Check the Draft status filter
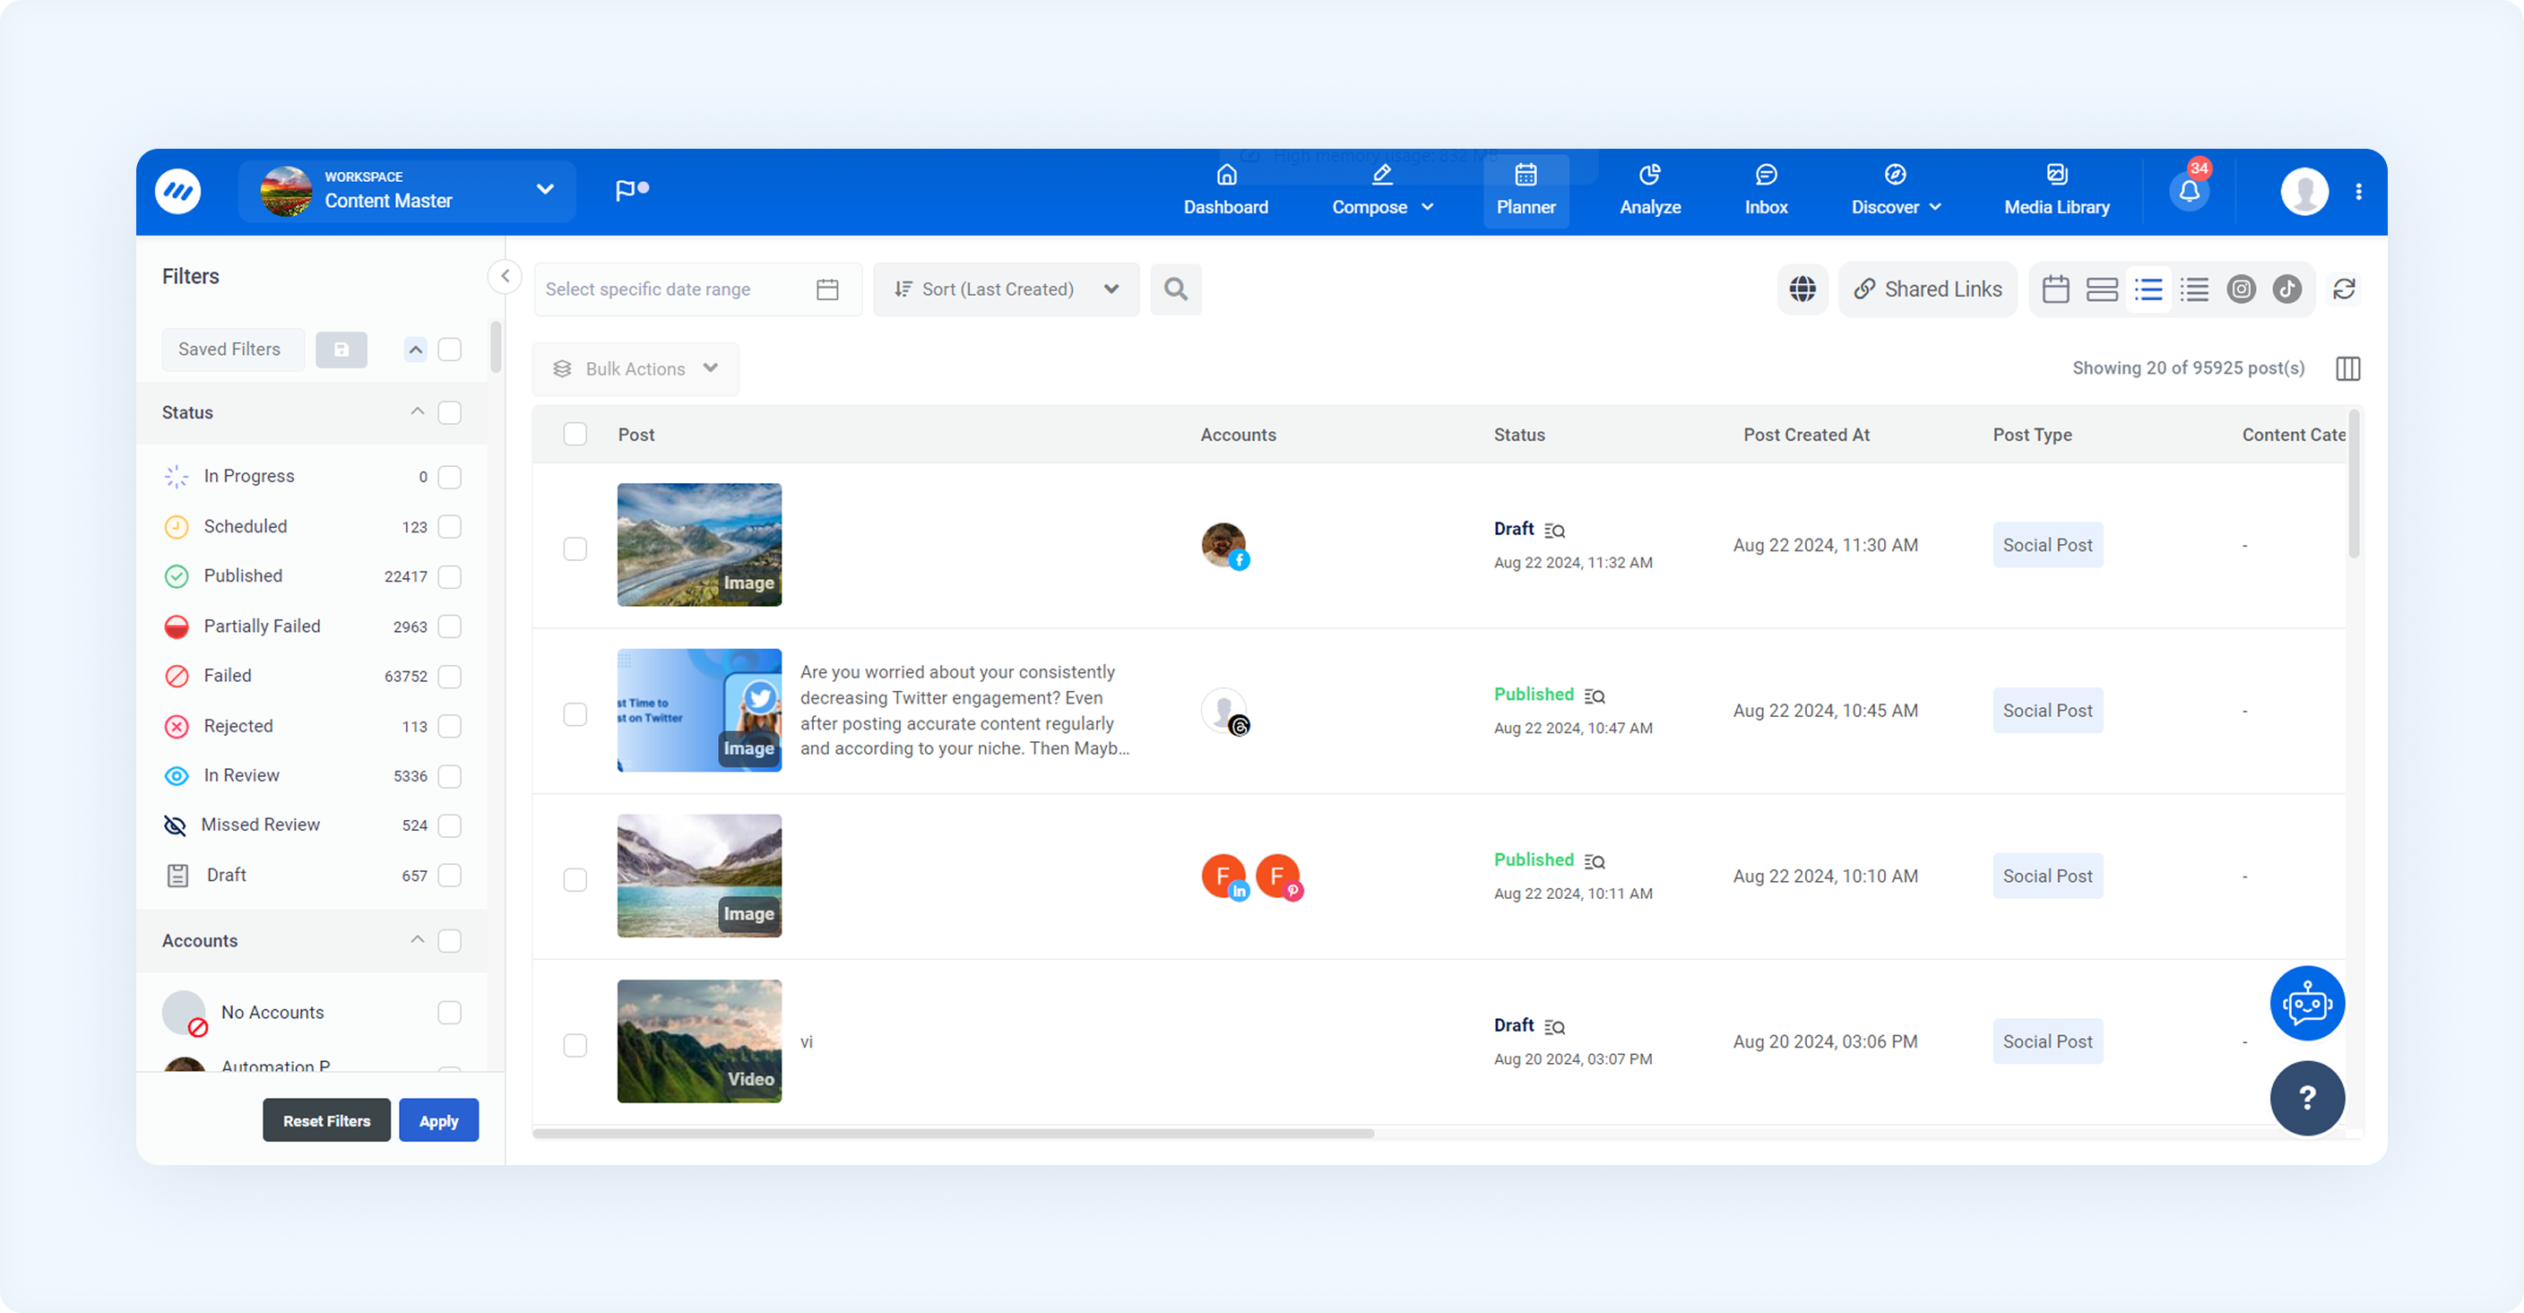This screenshot has width=2524, height=1313. pos(449,876)
